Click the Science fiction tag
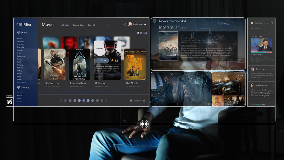The height and width of the screenshot is (160, 284). pos(186,45)
